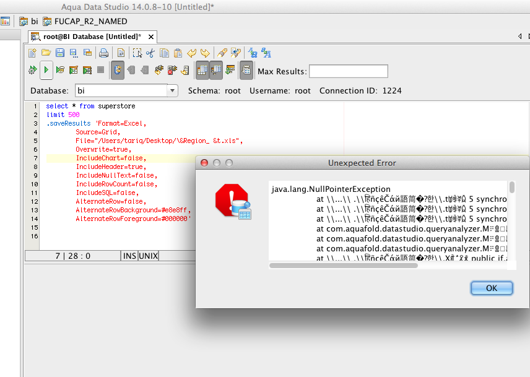Click the red close button on error dialog
Screen dimensions: 530x377
(x=204, y=163)
